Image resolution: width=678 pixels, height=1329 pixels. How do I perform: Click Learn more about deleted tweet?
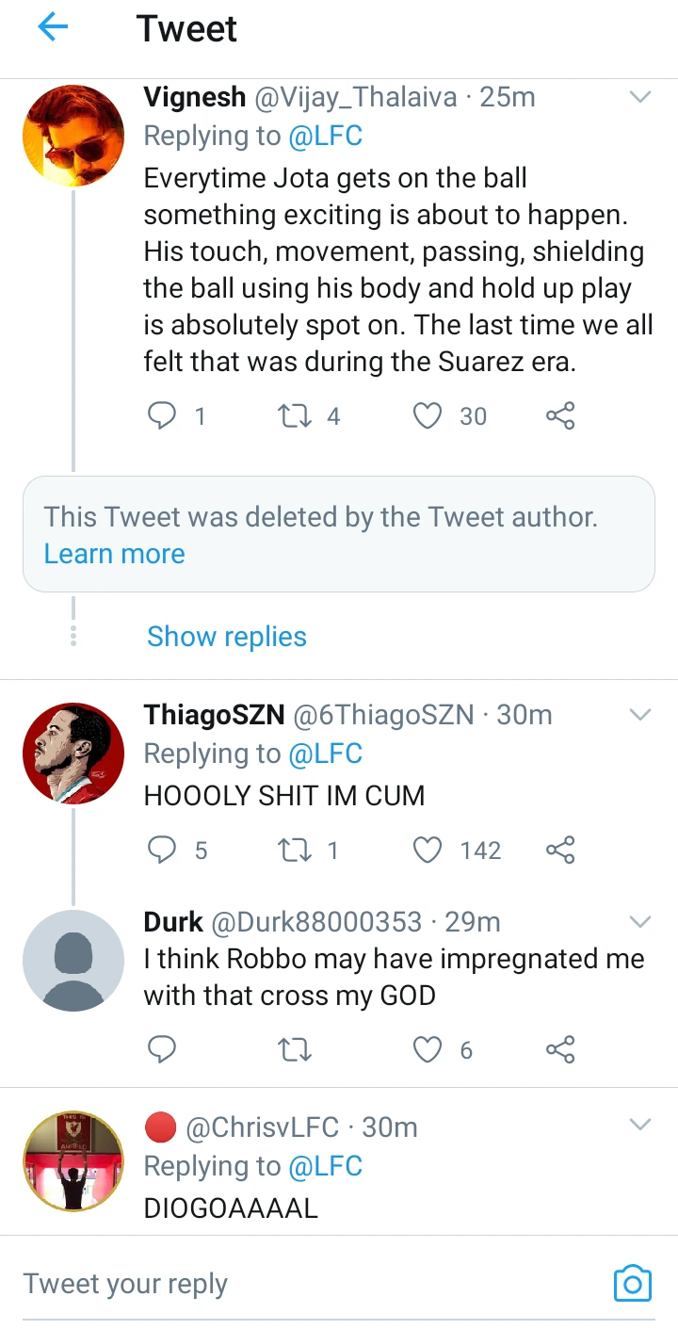pos(114,554)
